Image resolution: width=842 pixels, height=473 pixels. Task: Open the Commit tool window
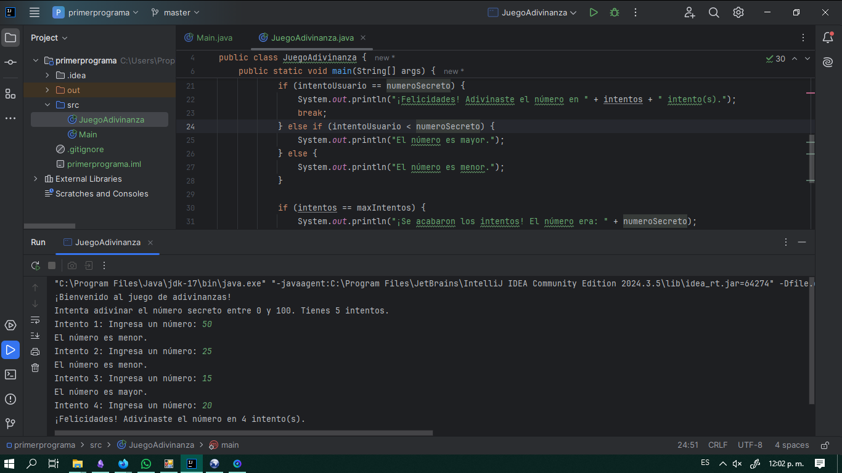coord(10,62)
